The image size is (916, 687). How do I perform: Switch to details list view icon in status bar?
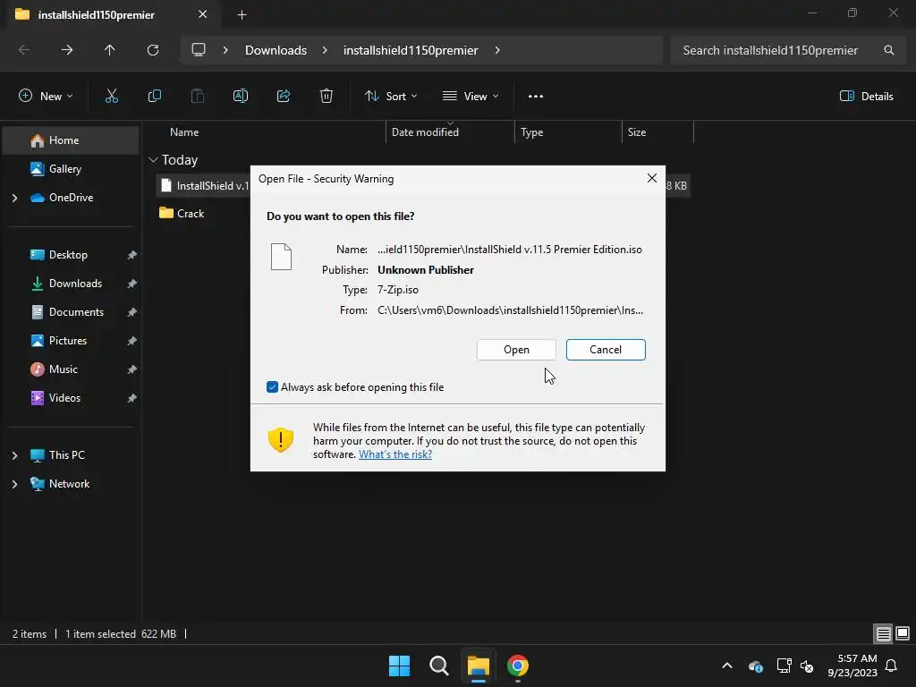click(883, 634)
